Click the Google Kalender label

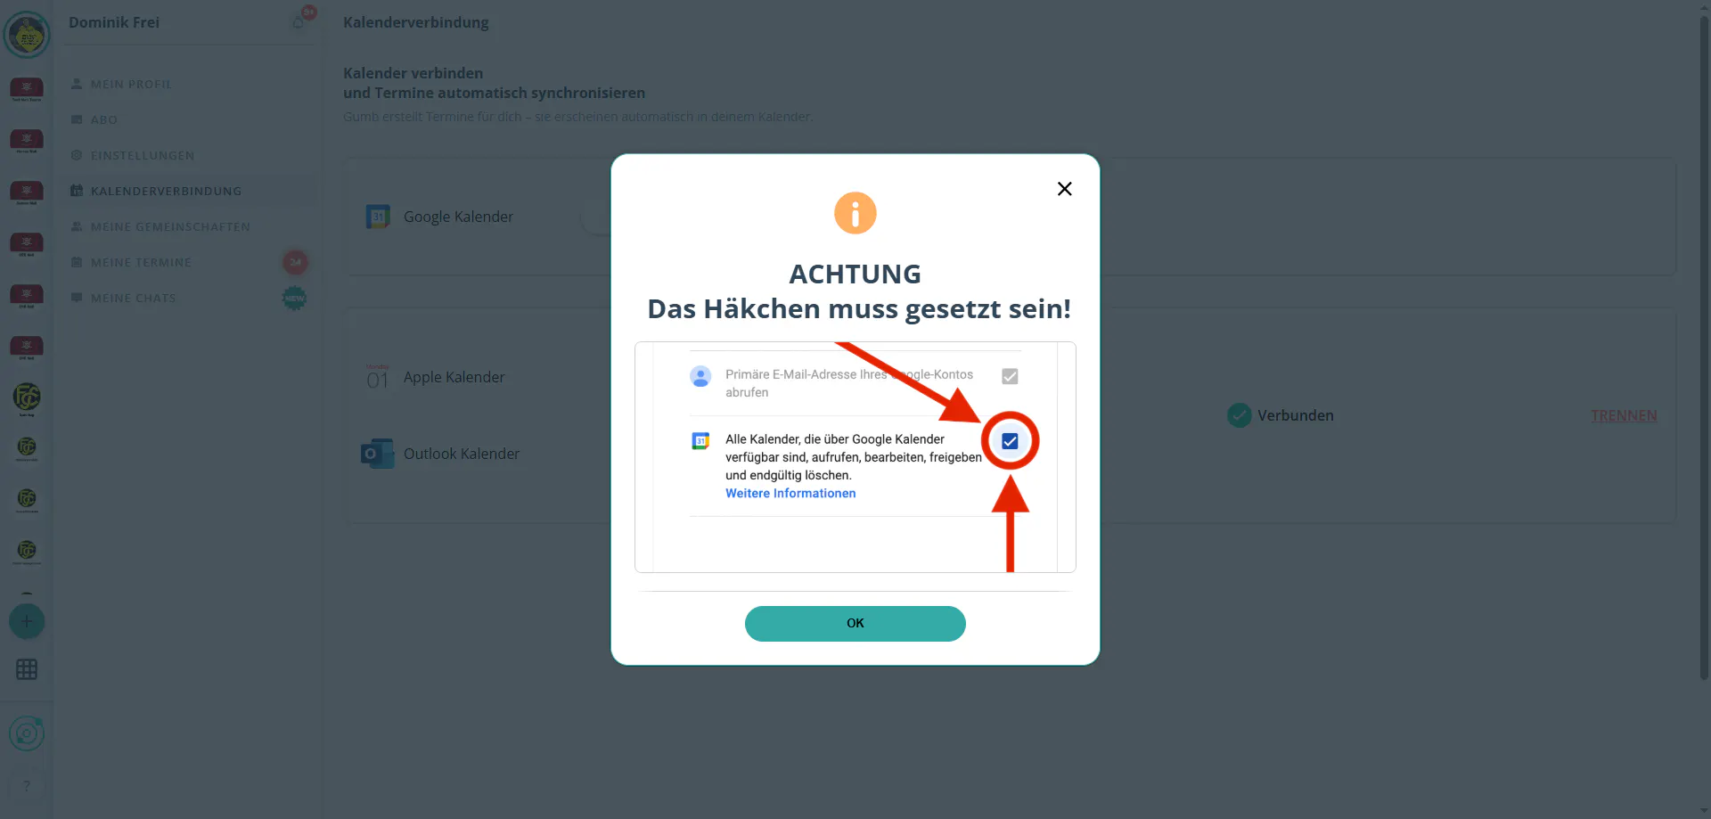click(458, 217)
